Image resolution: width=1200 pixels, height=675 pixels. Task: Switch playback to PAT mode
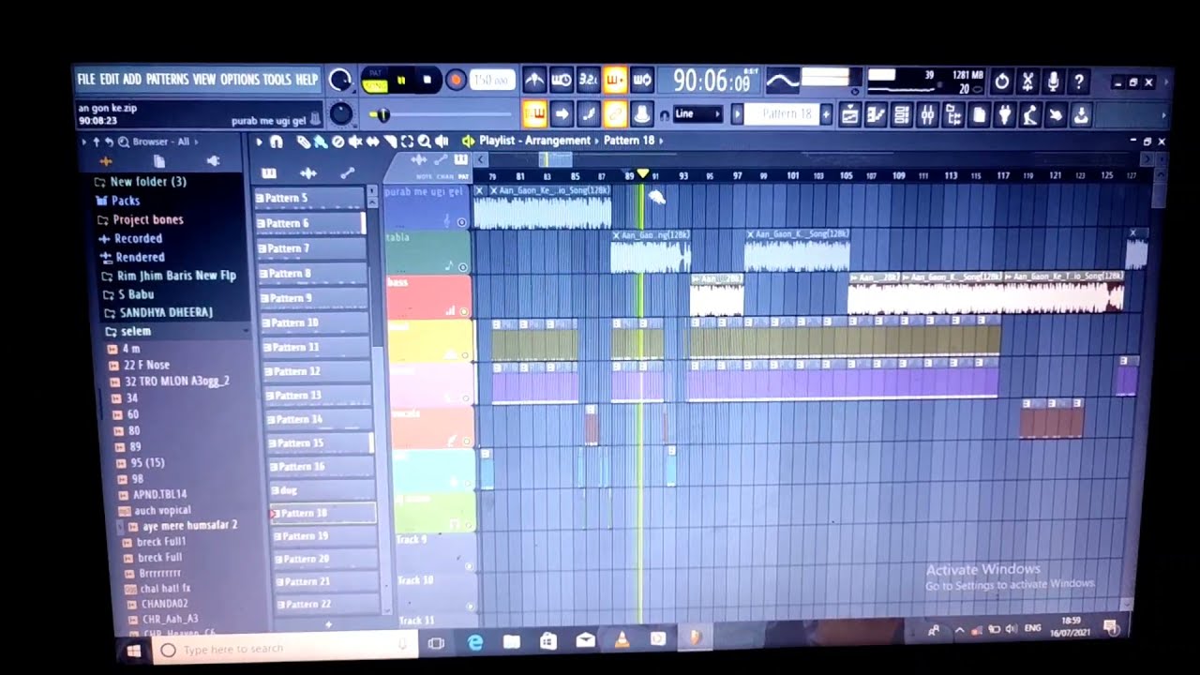[x=375, y=72]
